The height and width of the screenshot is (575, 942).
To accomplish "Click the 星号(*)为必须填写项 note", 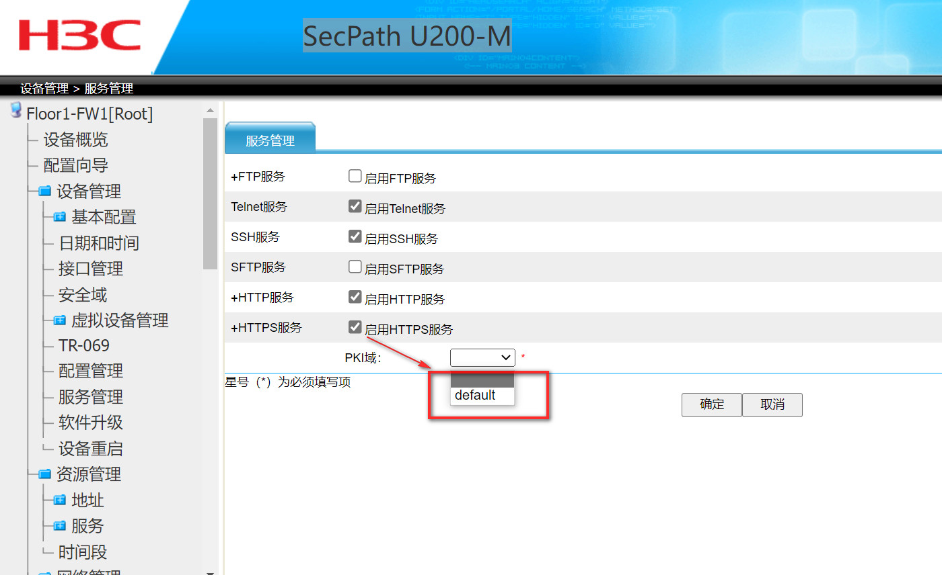I will 288,382.
